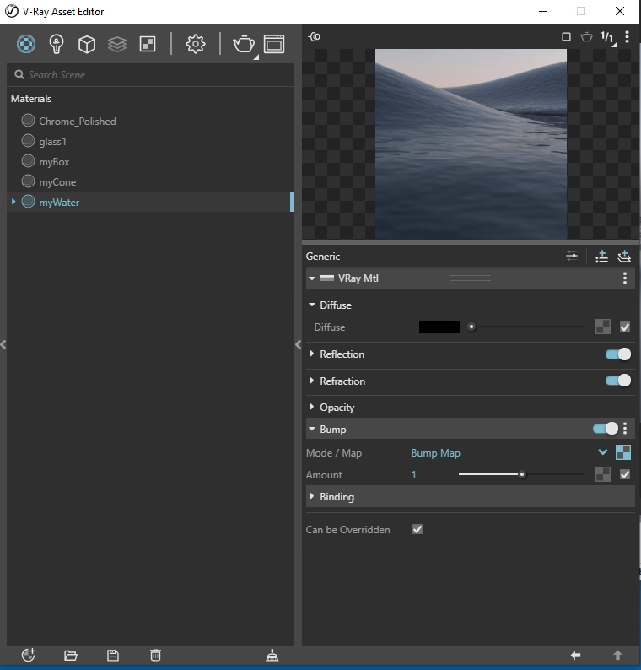Open V-Ray Settings gear icon
Viewport: 641px width, 670px height.
click(196, 44)
